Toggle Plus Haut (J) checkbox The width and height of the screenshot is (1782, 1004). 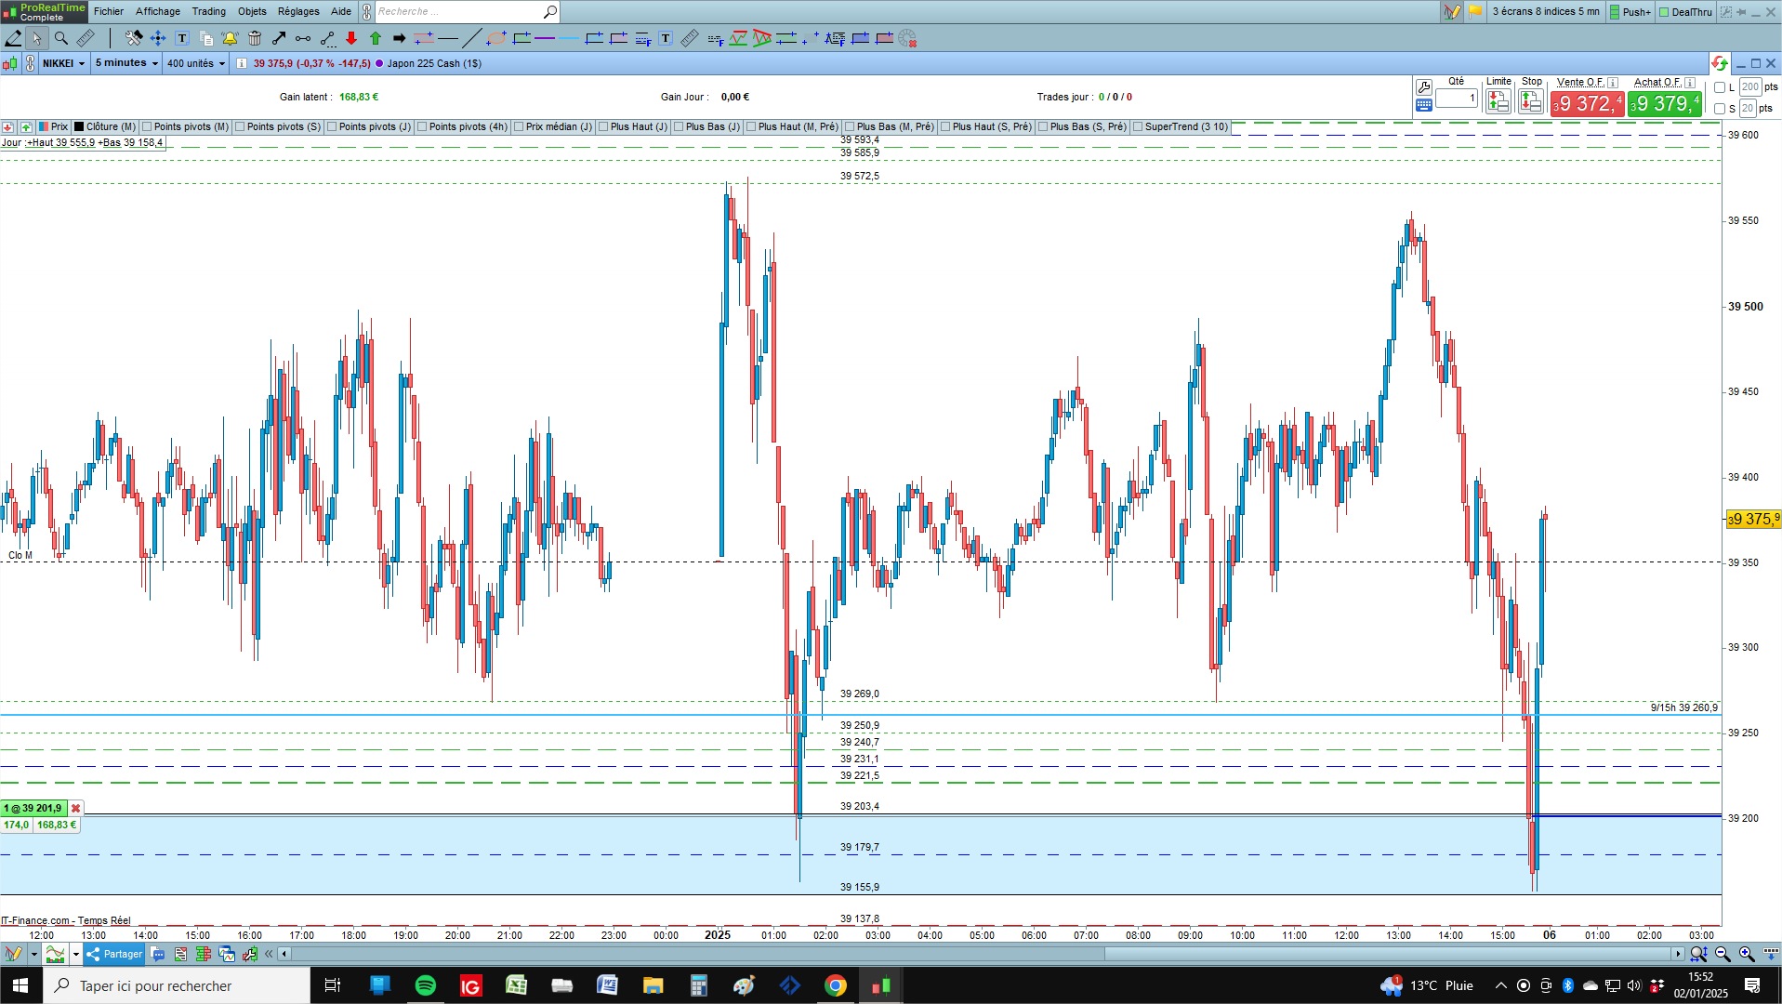(x=603, y=127)
